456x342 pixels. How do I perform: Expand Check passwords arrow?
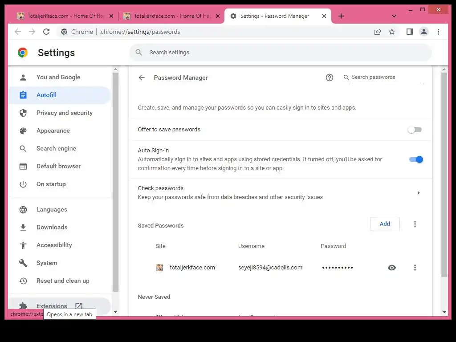click(418, 192)
